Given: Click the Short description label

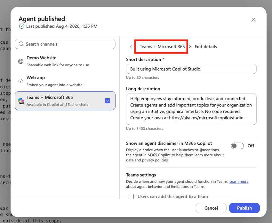Looking at the screenshot, I should click(x=144, y=60).
